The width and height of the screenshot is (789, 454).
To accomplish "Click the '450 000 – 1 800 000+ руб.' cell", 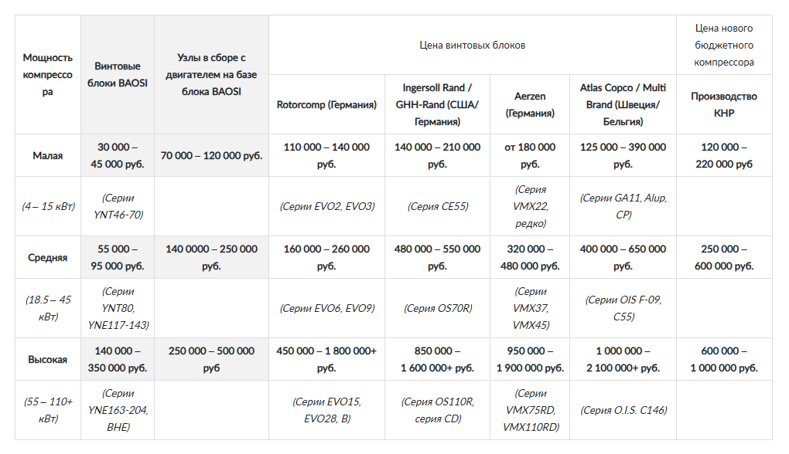I will tap(326, 360).
